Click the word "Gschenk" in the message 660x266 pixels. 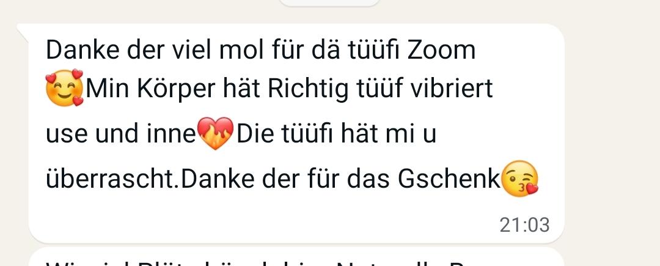pyautogui.click(x=449, y=179)
